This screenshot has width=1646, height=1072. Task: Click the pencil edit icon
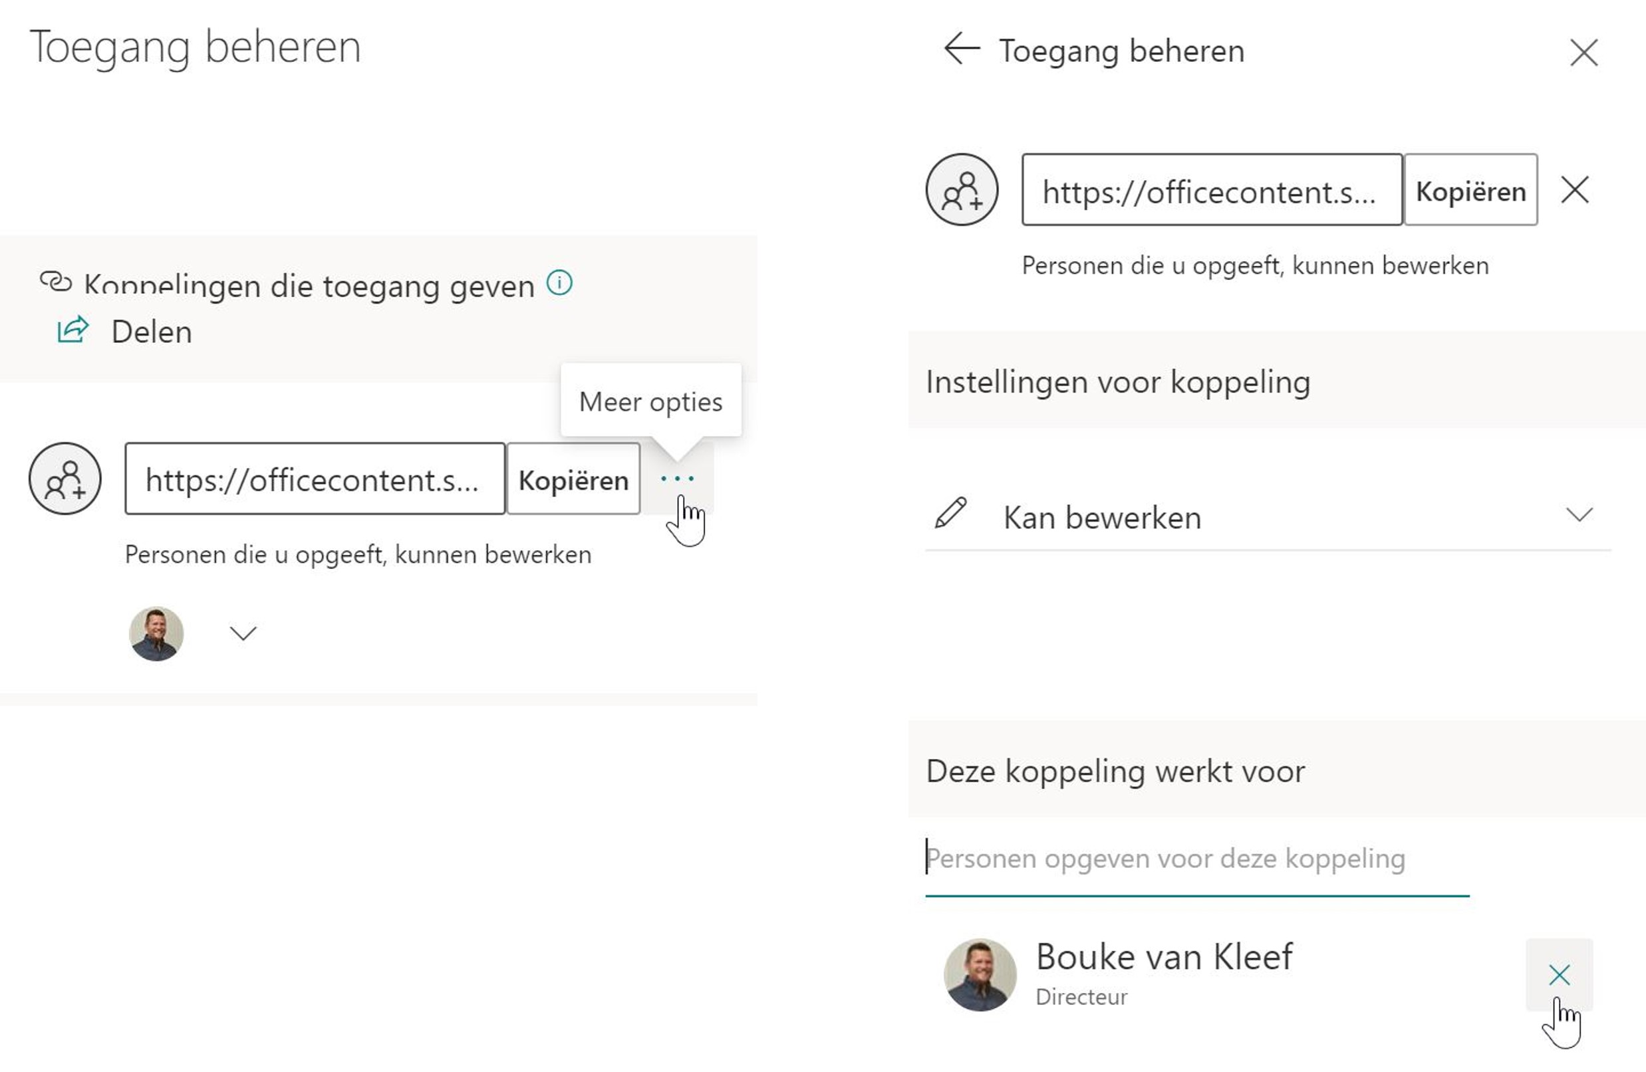click(x=951, y=513)
